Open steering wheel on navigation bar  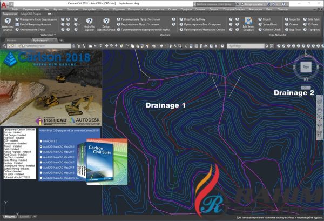coord(319,101)
